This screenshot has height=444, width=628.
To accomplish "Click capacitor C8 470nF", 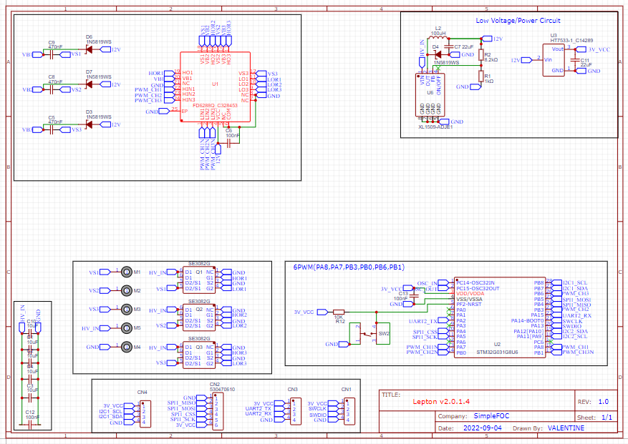I will (x=52, y=89).
